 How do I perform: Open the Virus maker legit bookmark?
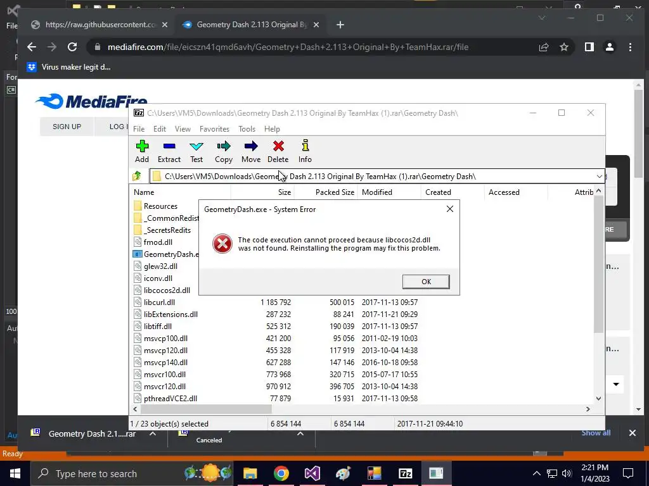pos(69,67)
